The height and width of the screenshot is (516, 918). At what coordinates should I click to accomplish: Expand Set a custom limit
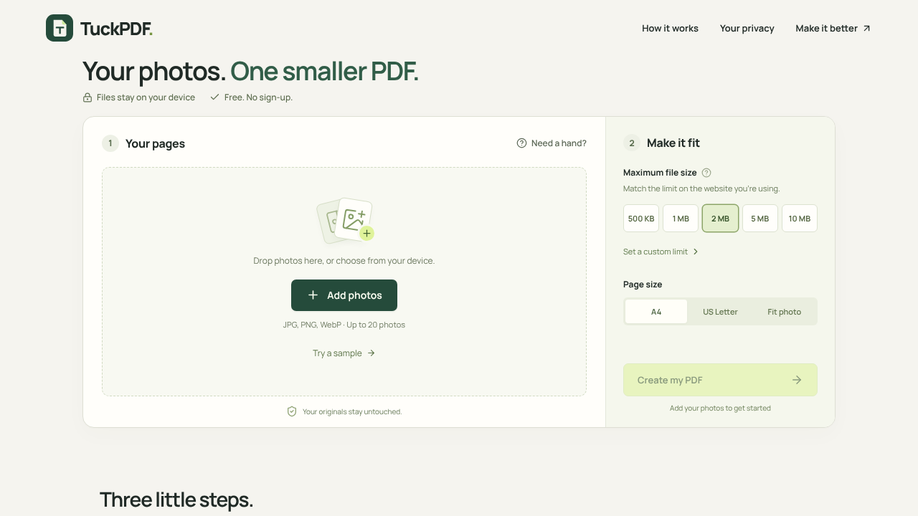tap(661, 252)
